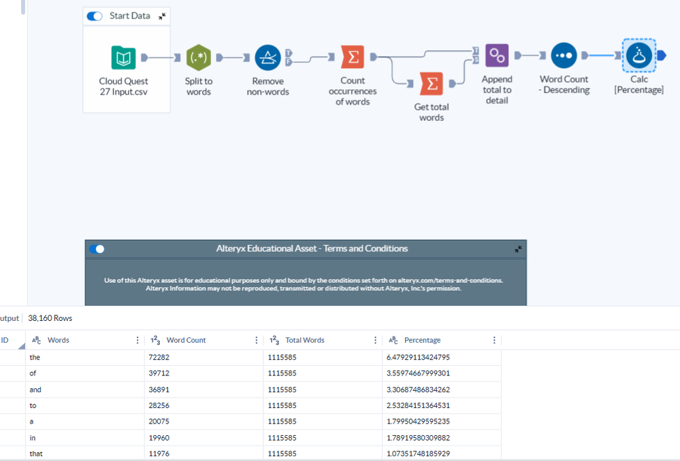This screenshot has height=461, width=680.
Task: Select the Cloud Quest 27 Input.csv tool icon
Action: (123, 58)
